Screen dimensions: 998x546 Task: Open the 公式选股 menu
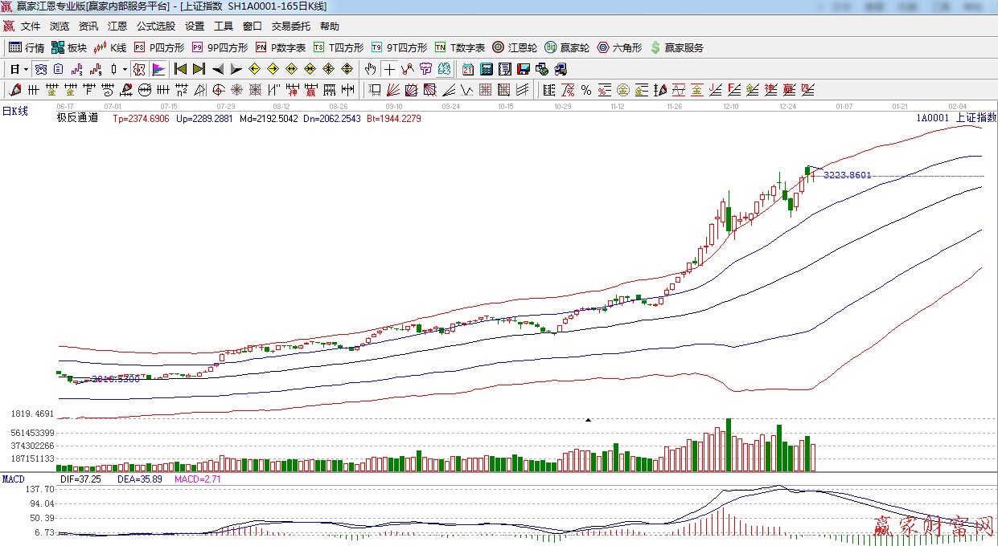click(x=155, y=26)
